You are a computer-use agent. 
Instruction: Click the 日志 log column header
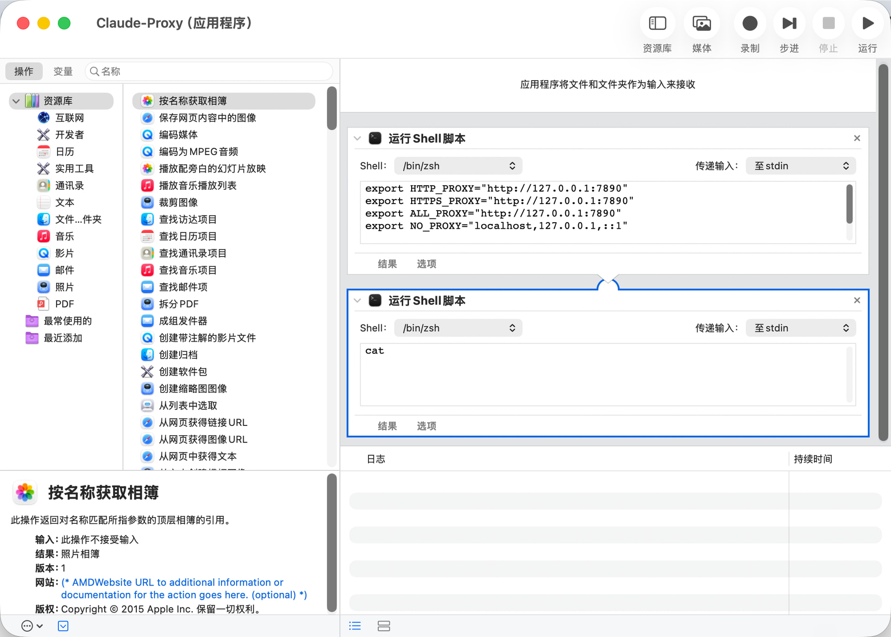coord(376,459)
